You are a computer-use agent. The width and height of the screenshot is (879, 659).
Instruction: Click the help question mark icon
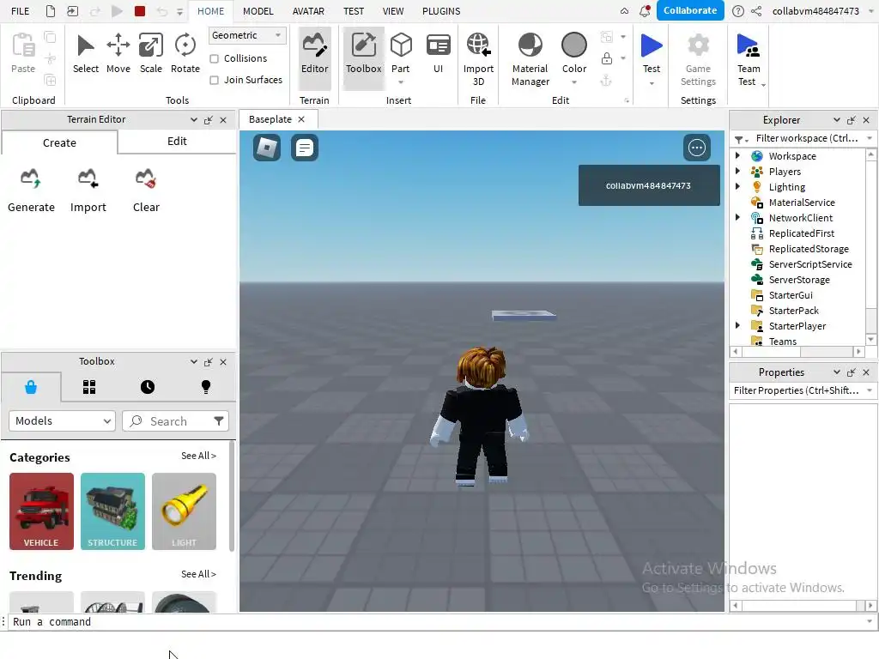tap(738, 10)
